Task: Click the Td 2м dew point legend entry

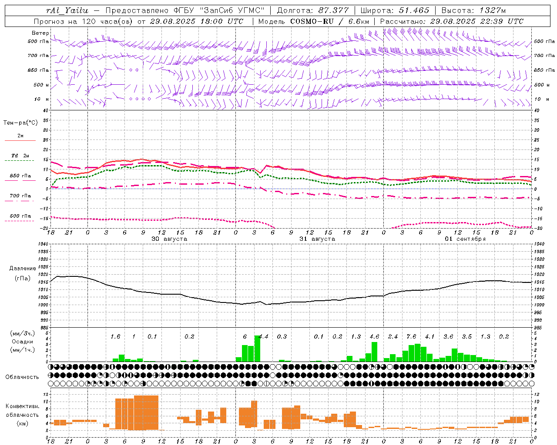Action: [x=20, y=156]
